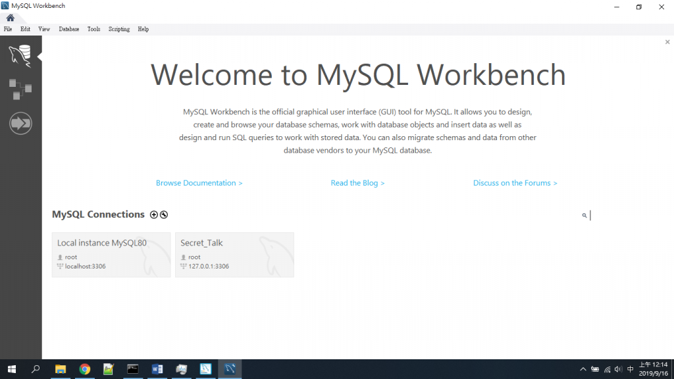Click localhost:3306 text on Local instance tile

[85, 266]
